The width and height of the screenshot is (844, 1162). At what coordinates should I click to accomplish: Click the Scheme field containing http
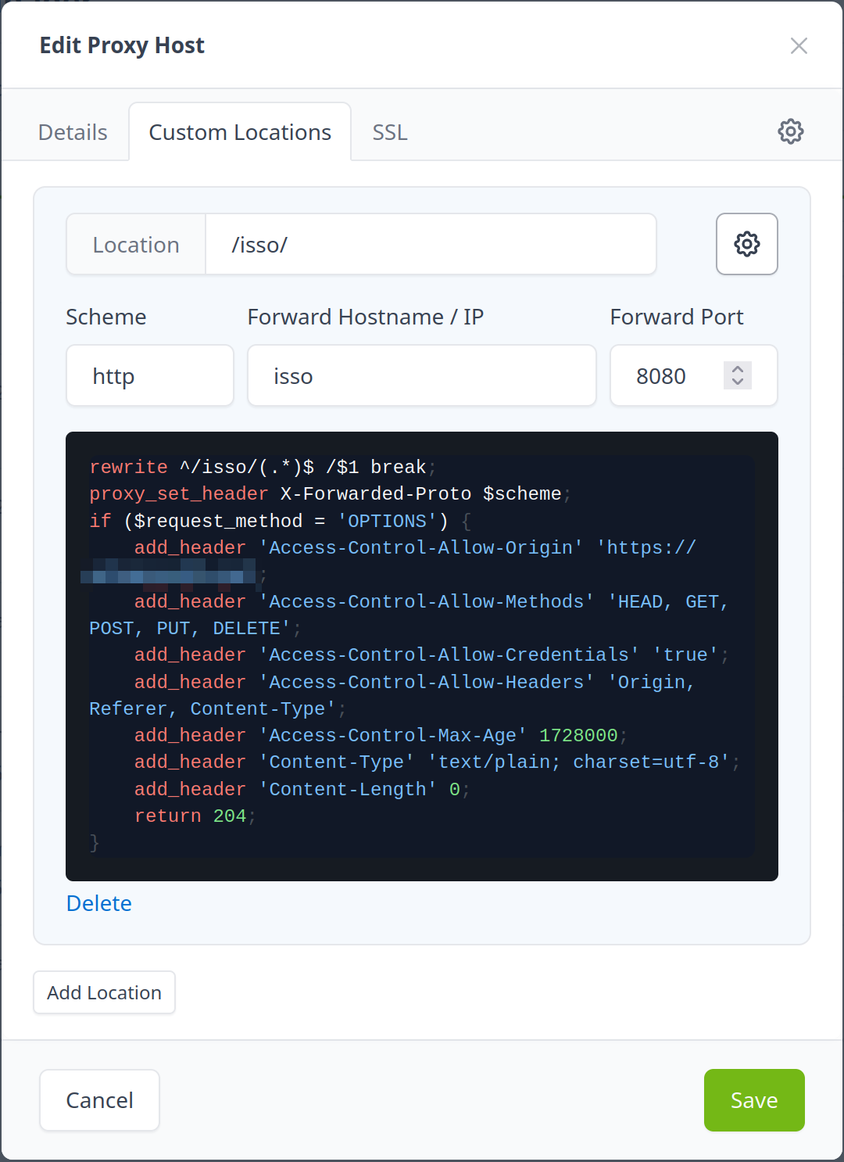[x=149, y=376]
